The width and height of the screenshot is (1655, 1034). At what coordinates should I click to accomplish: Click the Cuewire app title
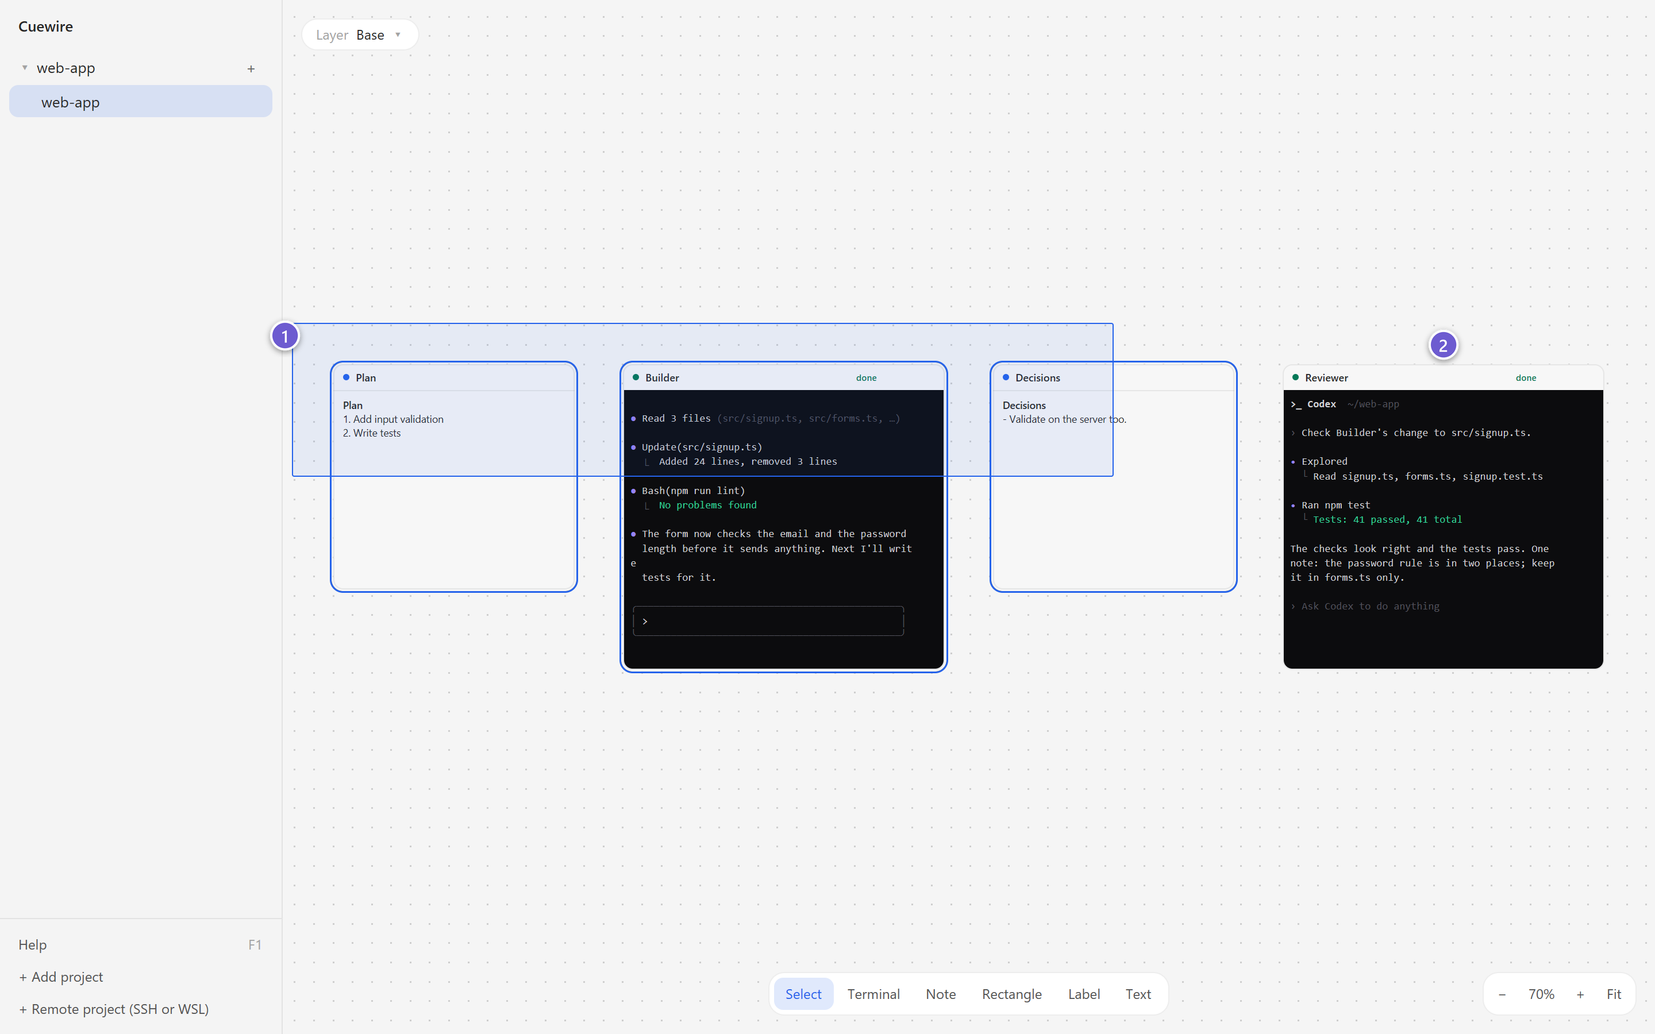coord(45,26)
